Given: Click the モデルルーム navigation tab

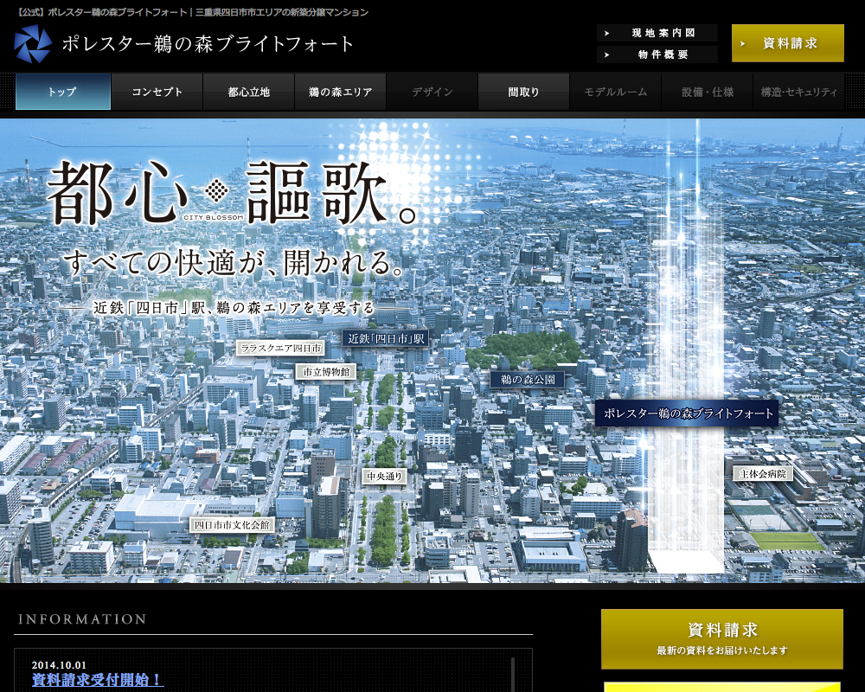Looking at the screenshot, I should click(615, 92).
